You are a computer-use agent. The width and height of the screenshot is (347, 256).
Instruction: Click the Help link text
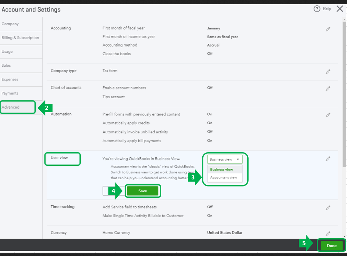click(326, 9)
